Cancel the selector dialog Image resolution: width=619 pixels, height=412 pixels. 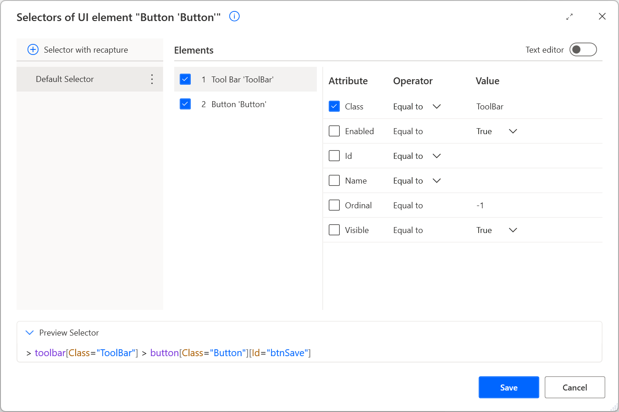pyautogui.click(x=575, y=387)
